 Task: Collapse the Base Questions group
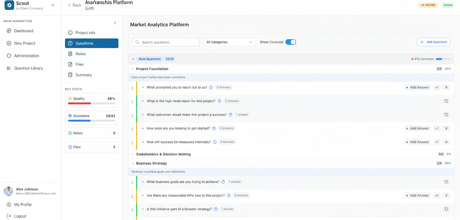(x=133, y=59)
